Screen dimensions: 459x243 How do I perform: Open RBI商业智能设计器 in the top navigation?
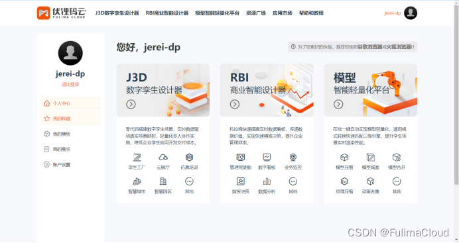pyautogui.click(x=167, y=13)
